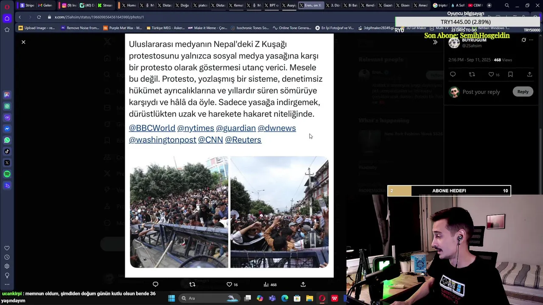Image resolution: width=543 pixels, height=305 pixels.
Task: Open 'Make it Meme' bookmark
Action: pos(207,28)
